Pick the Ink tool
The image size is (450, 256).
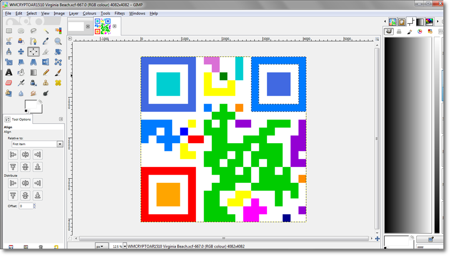pyautogui.click(x=33, y=83)
